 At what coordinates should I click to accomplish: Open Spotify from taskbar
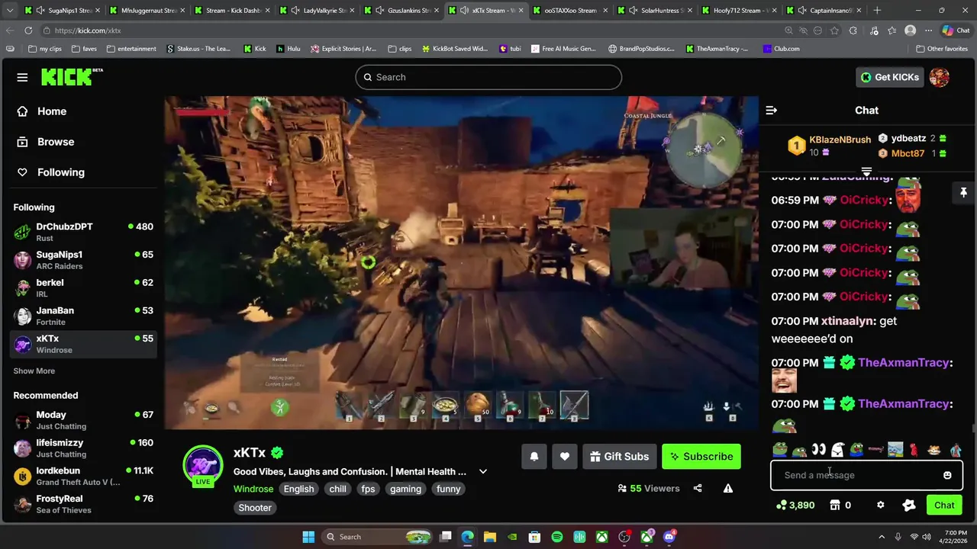pos(557,537)
